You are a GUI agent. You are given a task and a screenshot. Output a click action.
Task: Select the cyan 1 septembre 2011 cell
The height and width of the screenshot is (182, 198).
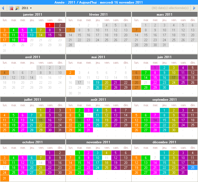click(x=164, y=110)
